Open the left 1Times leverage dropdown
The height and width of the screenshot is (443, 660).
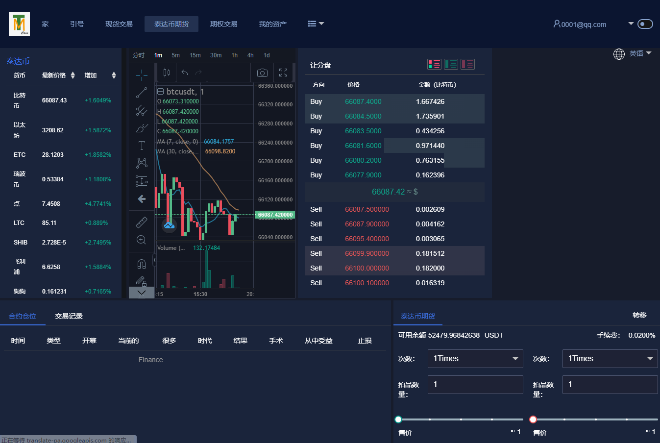coord(475,359)
